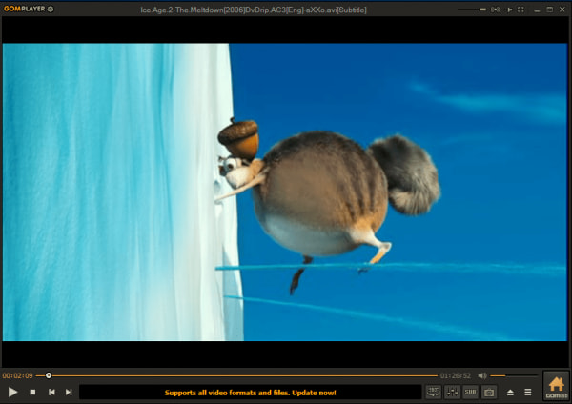Click the eject/open file icon

pyautogui.click(x=510, y=392)
